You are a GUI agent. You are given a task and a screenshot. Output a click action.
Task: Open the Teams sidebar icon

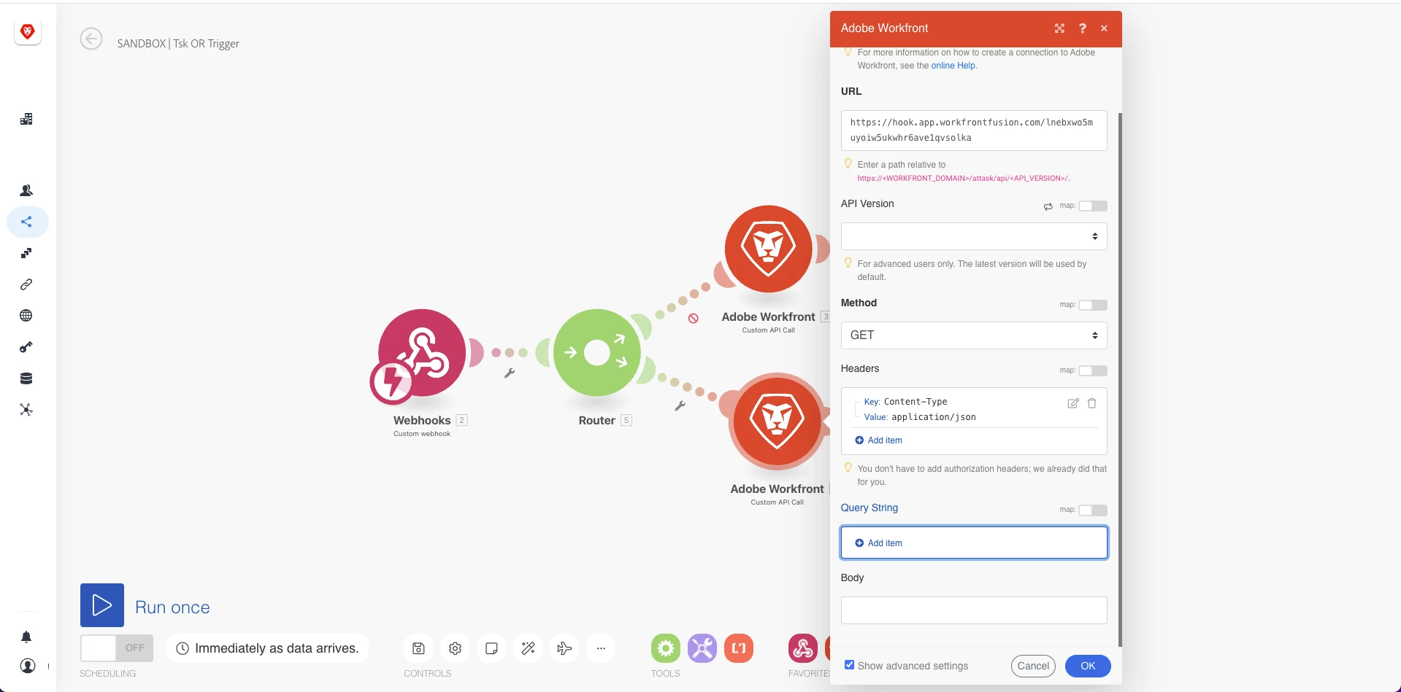click(x=26, y=190)
